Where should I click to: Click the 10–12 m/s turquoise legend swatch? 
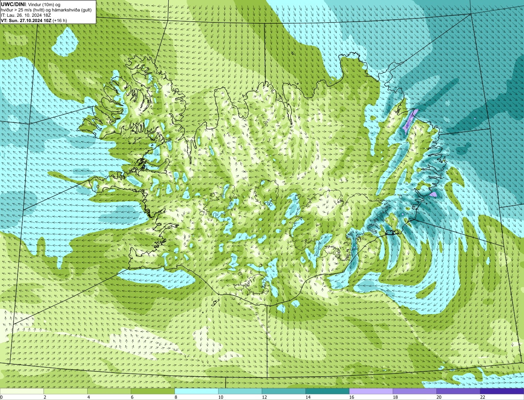click(240, 391)
